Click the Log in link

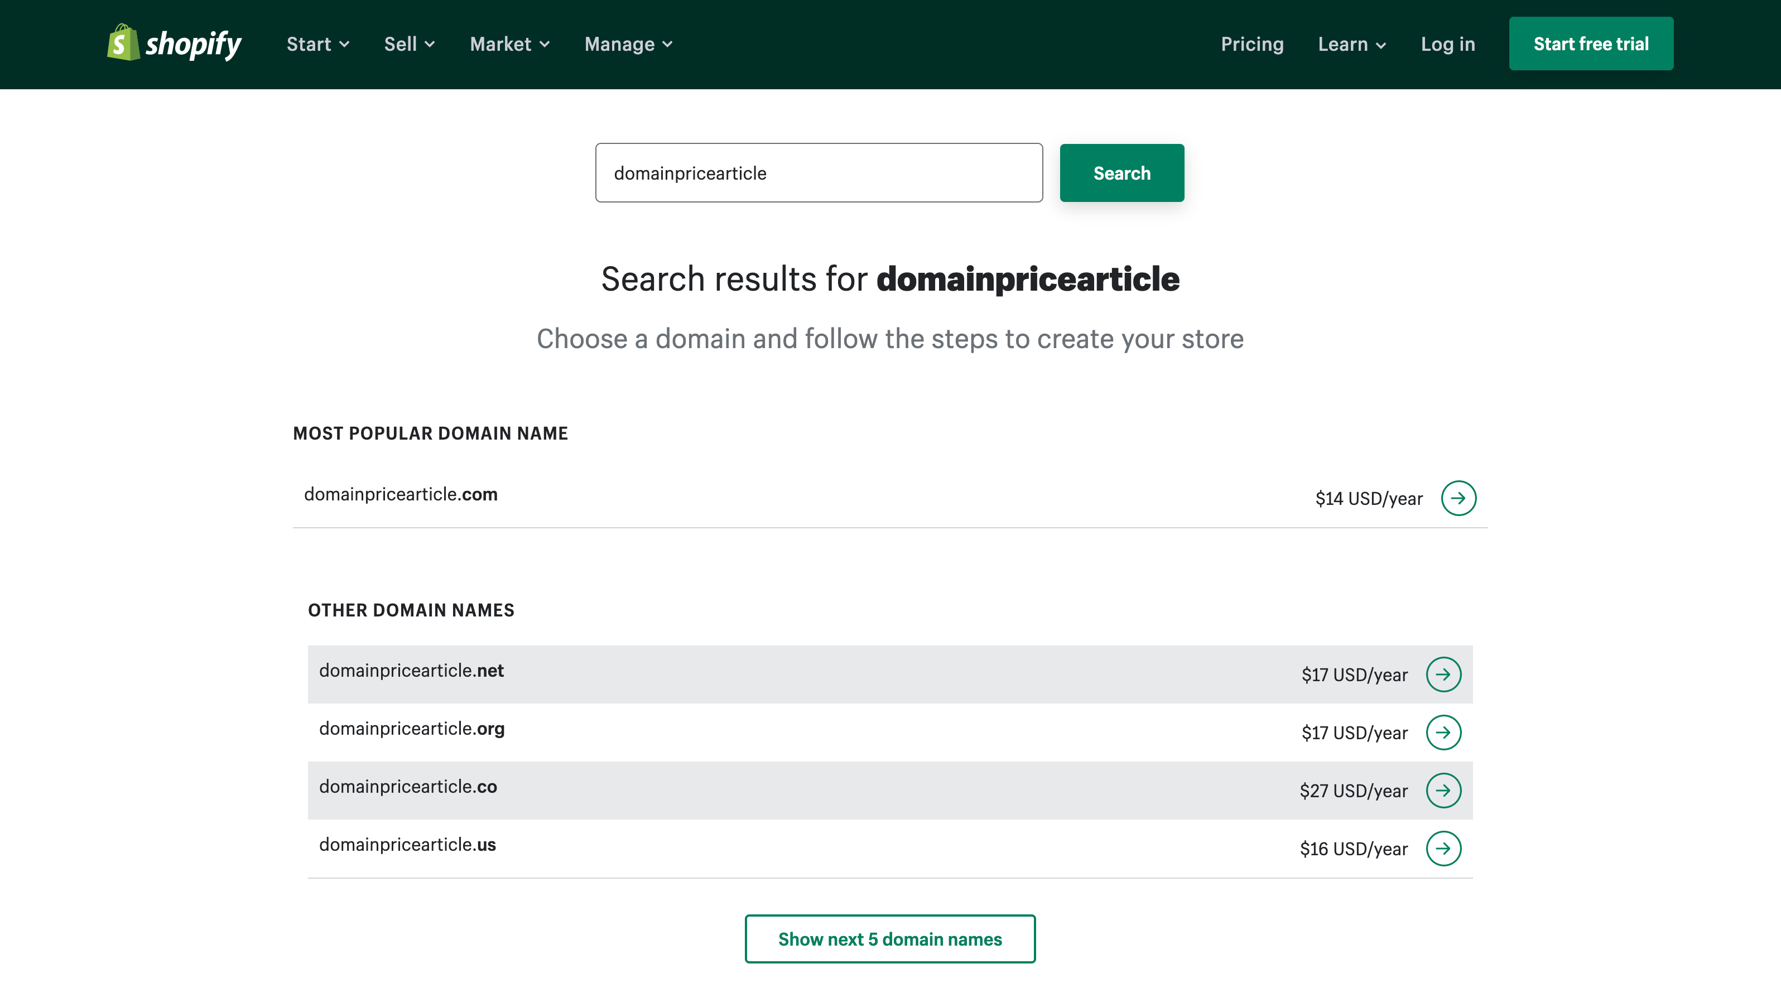tap(1448, 44)
